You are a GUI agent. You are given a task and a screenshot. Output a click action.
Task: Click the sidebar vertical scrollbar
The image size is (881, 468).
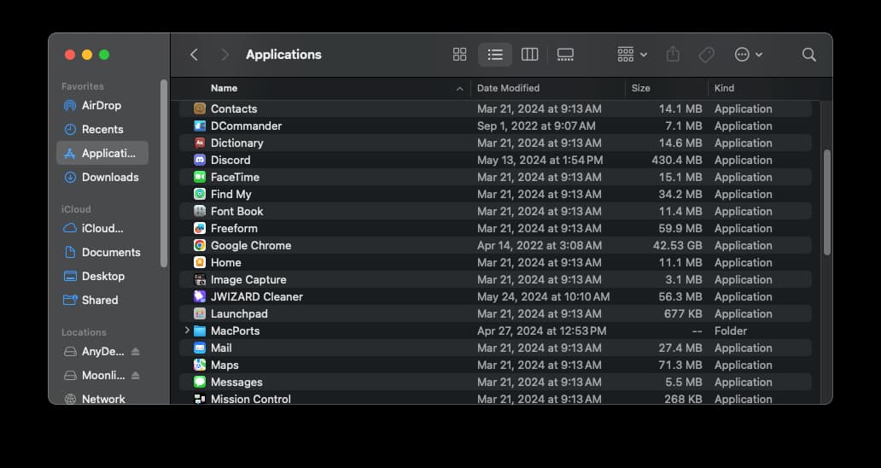[x=164, y=173]
